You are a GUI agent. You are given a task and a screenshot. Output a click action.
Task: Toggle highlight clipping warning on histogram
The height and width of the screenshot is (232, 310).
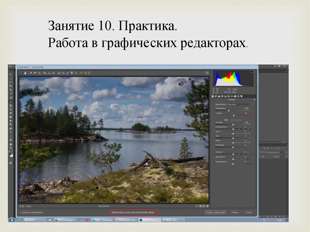click(252, 72)
